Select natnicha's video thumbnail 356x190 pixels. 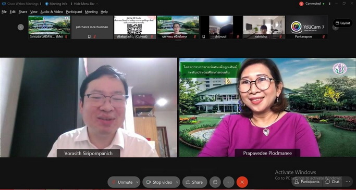pos(264,27)
